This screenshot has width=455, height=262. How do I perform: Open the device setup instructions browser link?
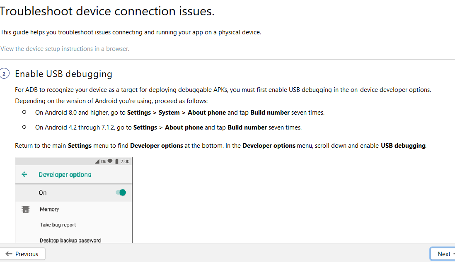[65, 49]
